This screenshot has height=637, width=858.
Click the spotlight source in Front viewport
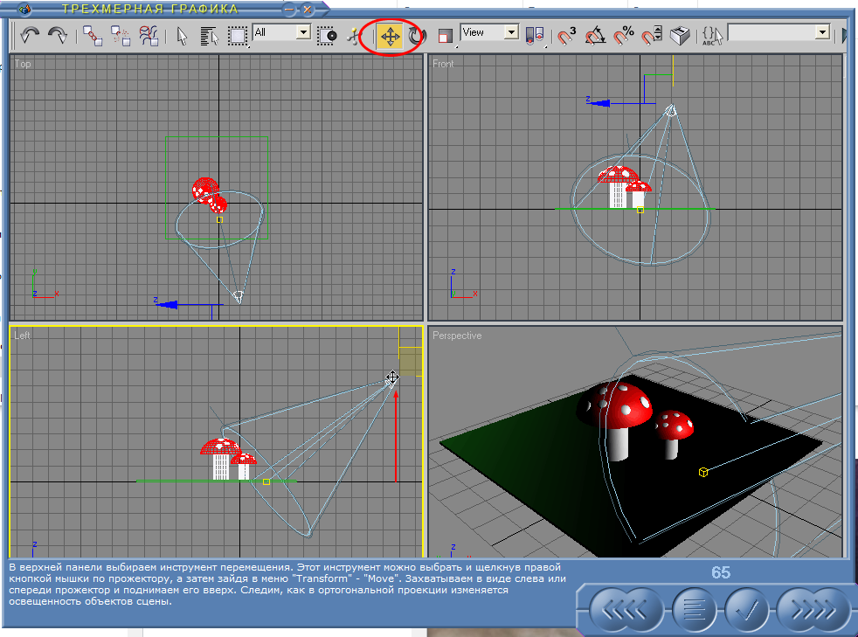point(670,111)
